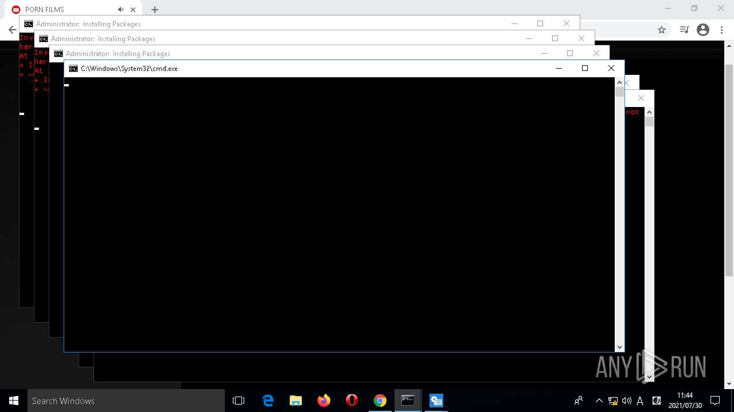Image resolution: width=734 pixels, height=412 pixels.
Task: Open Task View on taskbar
Action: pos(239,401)
